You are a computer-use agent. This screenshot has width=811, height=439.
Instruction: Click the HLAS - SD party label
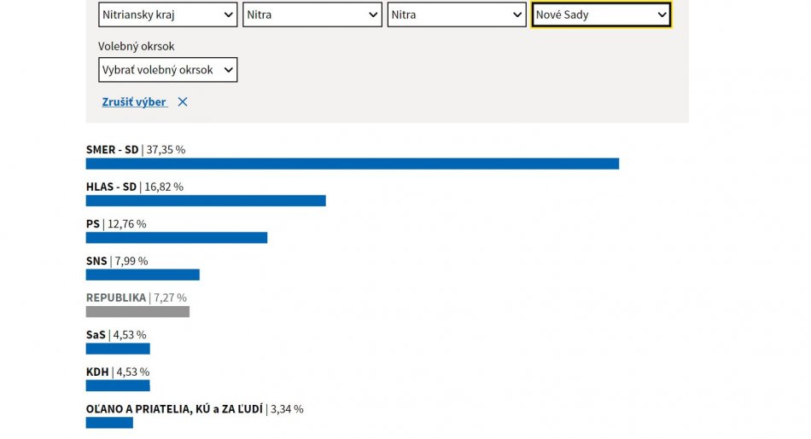point(111,187)
